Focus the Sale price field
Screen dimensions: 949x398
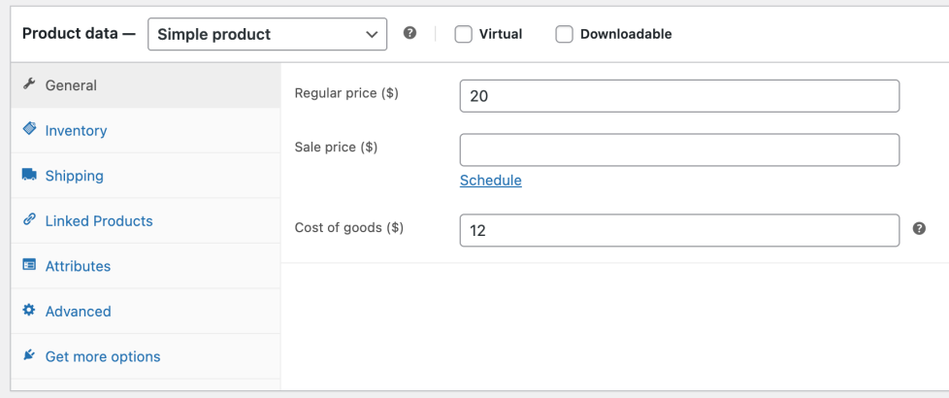[679, 149]
